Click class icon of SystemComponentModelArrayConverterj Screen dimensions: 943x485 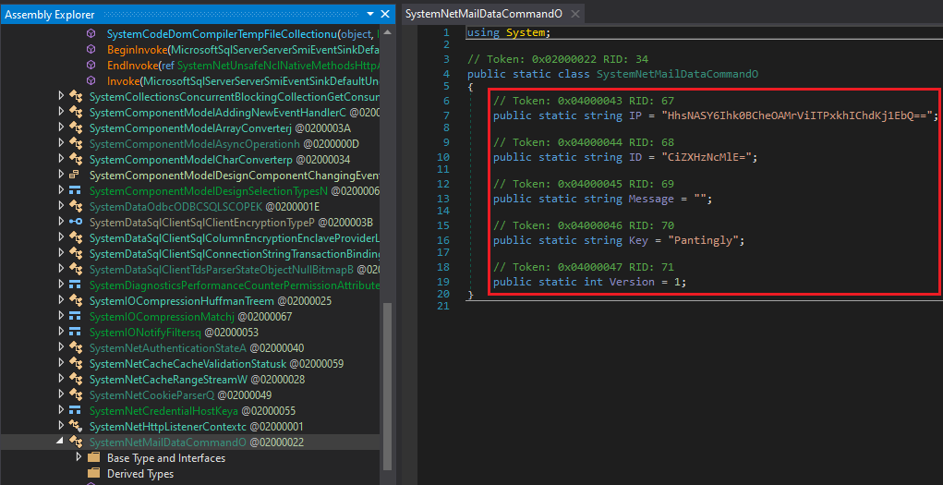[x=76, y=127]
